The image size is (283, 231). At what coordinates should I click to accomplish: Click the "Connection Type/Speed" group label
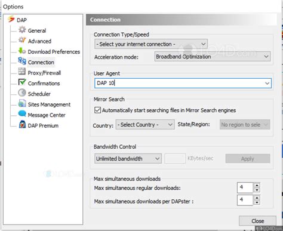[x=121, y=35]
